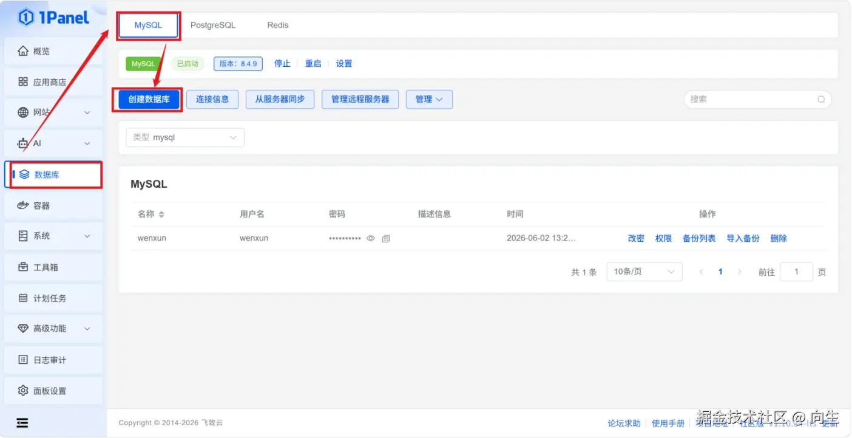This screenshot has height=438, width=852.
Task: Go to the next page arrow
Action: (739, 272)
